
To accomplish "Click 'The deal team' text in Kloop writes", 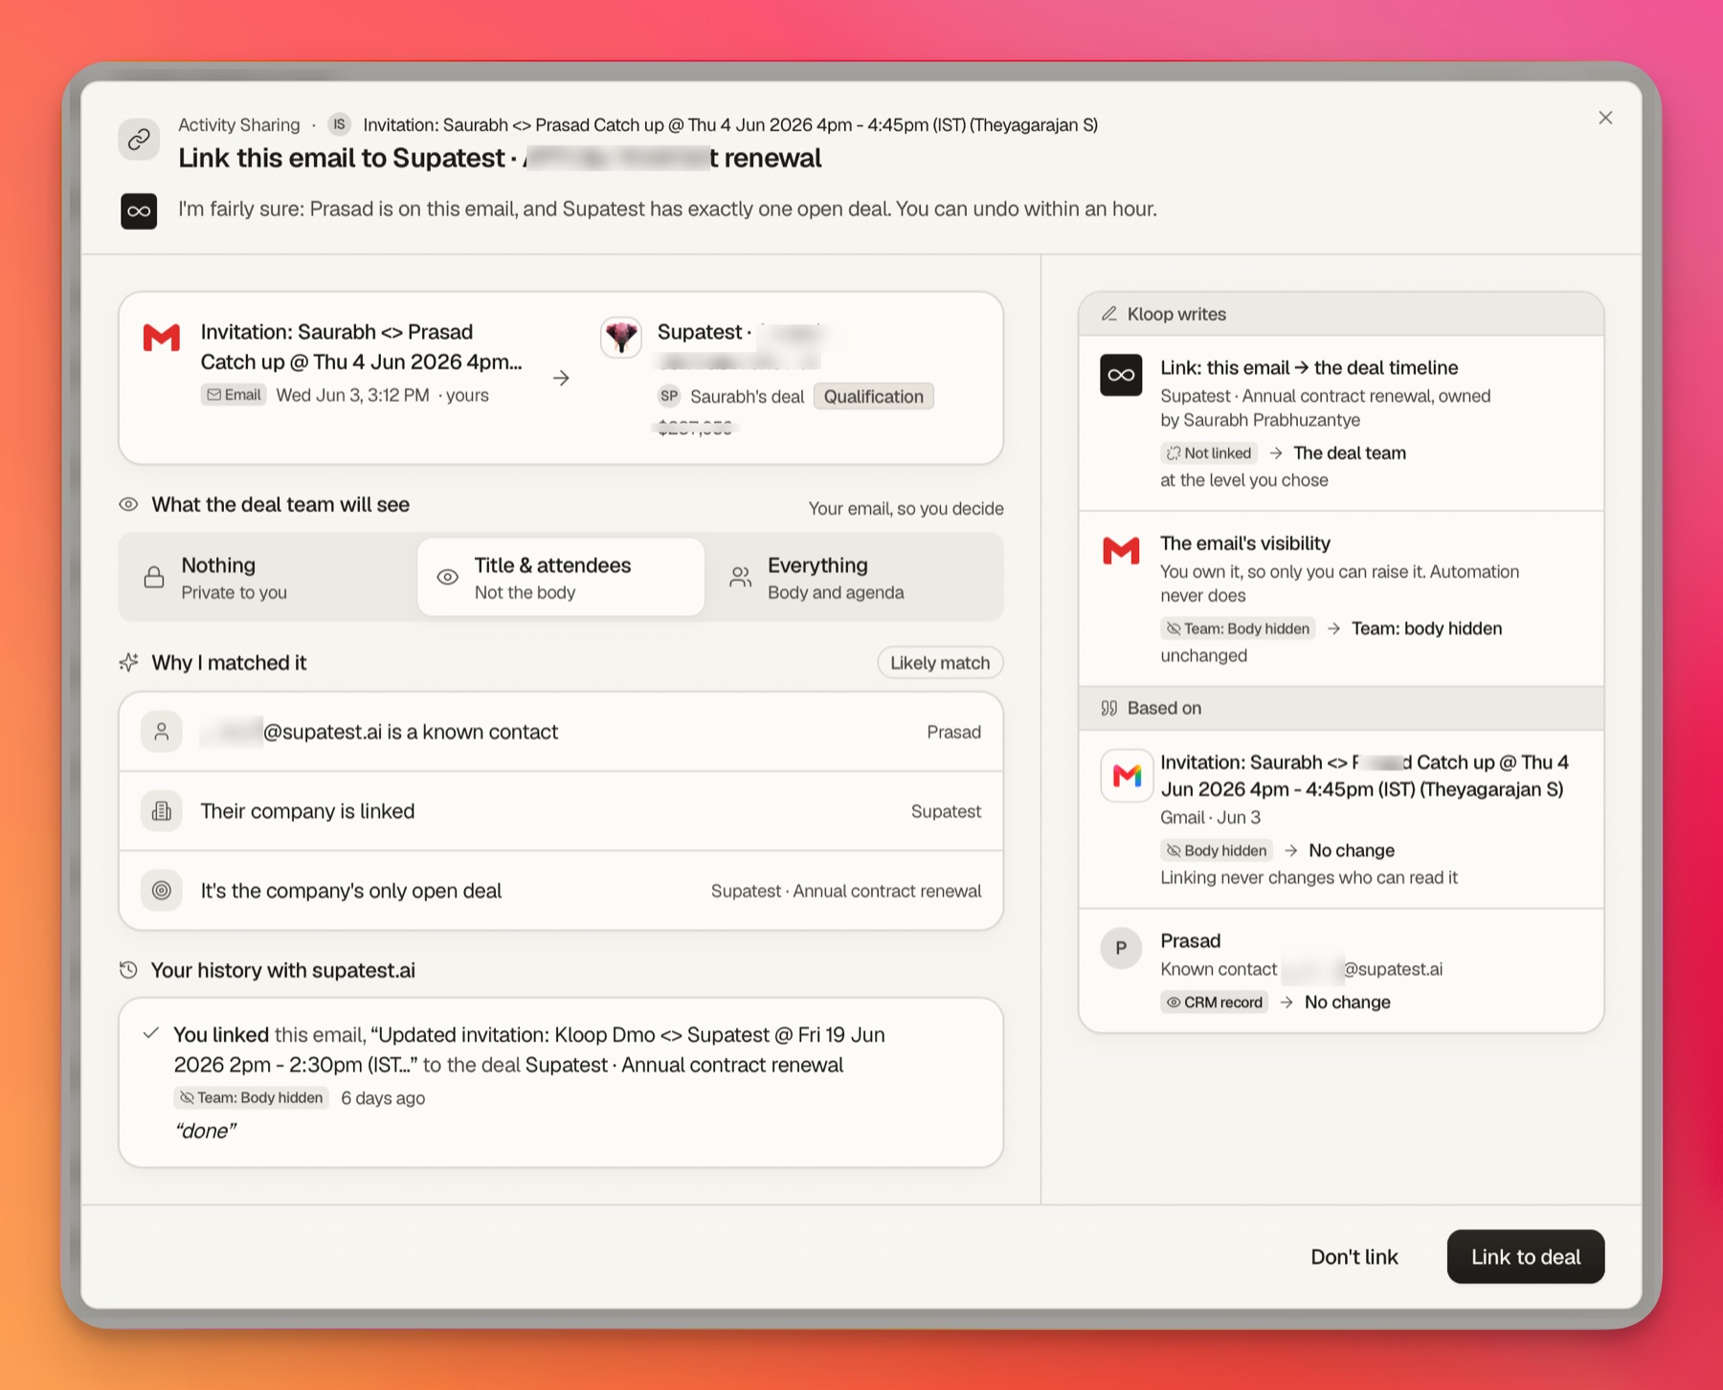I will [1350, 452].
